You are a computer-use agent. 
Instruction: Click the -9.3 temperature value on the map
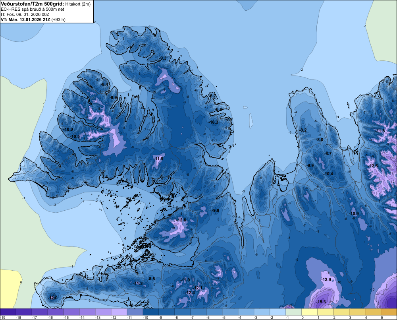pyautogui.click(x=163, y=58)
